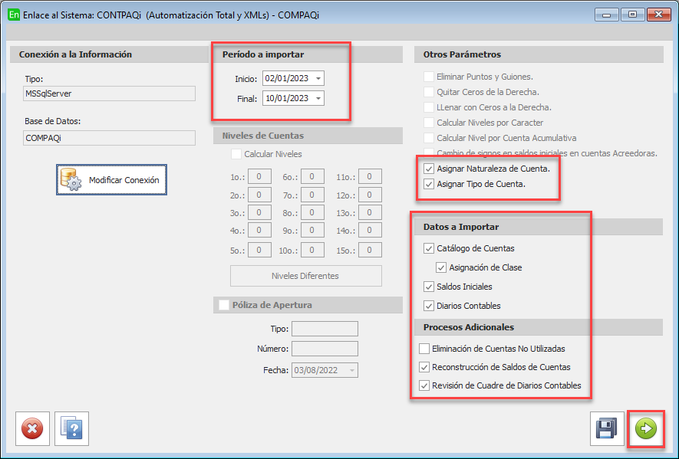The width and height of the screenshot is (679, 459).
Task: Click the 6o. level input field
Action: click(x=312, y=176)
